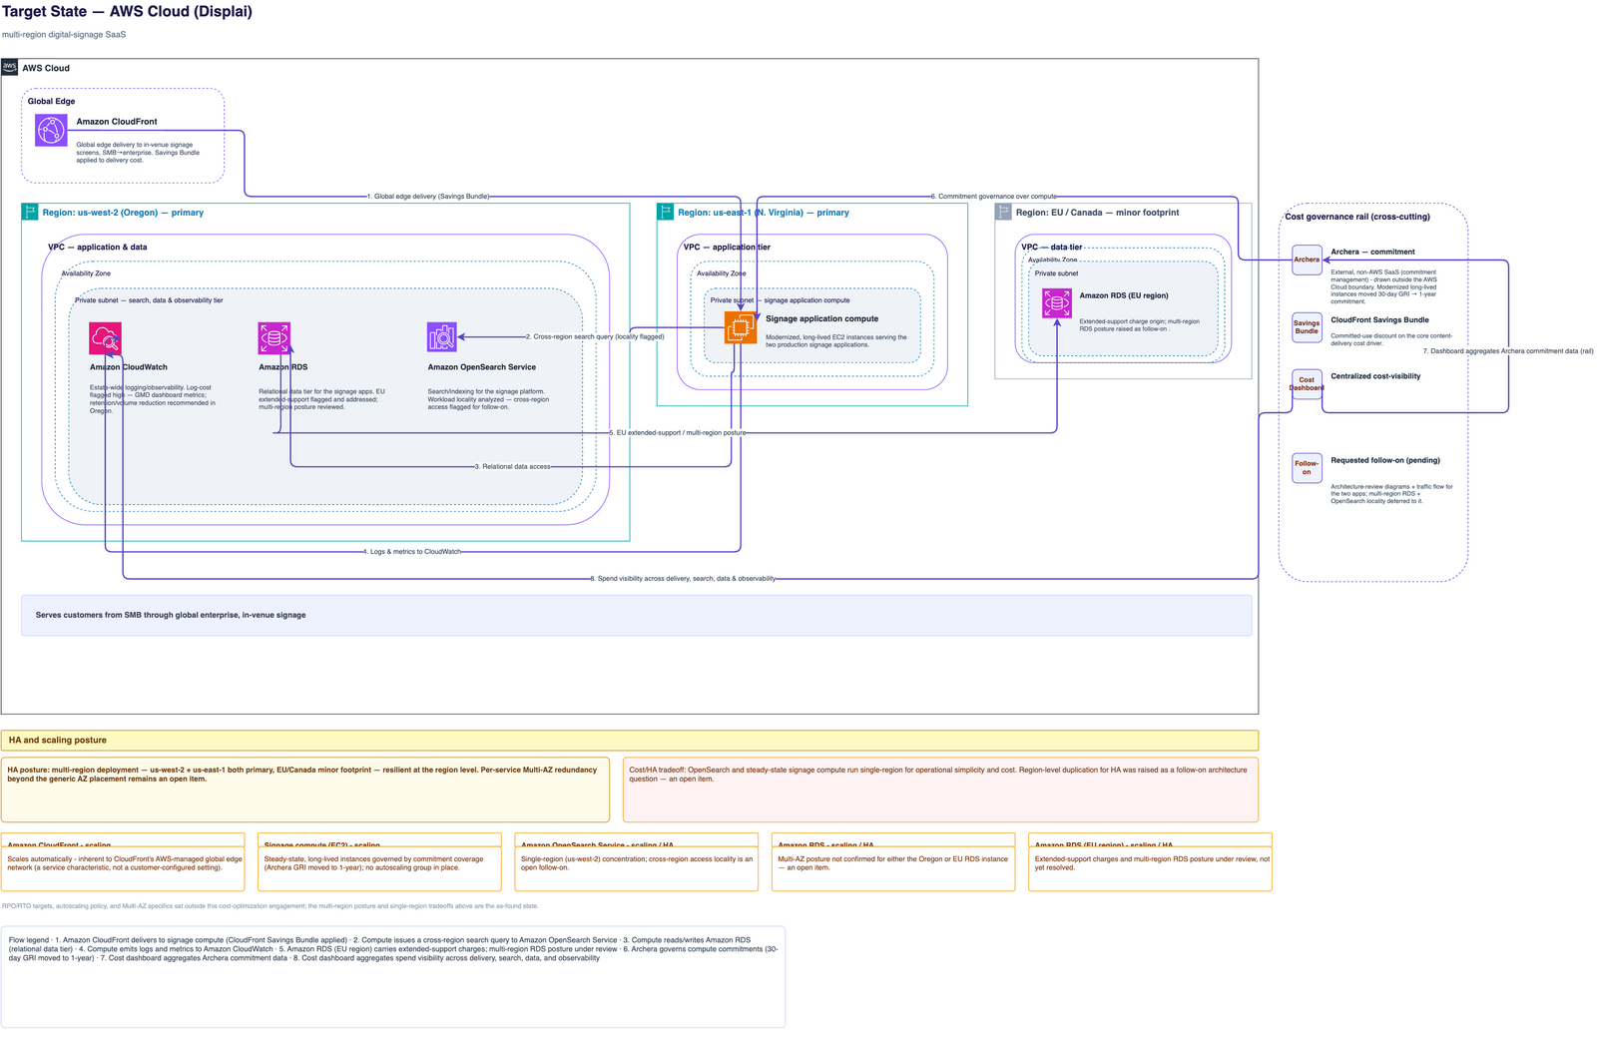Click 'Centralized cost-visibility' heading
Viewport: 1597px width, 1054px height.
[1375, 376]
